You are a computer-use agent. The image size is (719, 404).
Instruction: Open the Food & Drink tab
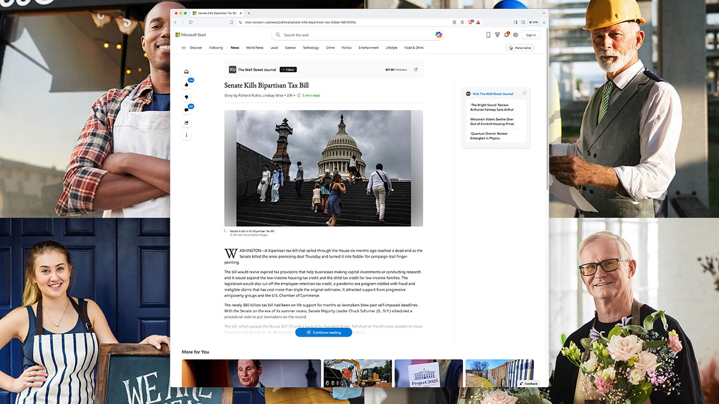pyautogui.click(x=414, y=48)
